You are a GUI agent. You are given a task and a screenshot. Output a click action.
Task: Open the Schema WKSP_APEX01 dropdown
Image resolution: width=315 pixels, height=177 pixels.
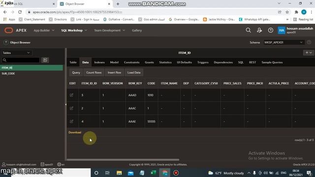[283, 42]
